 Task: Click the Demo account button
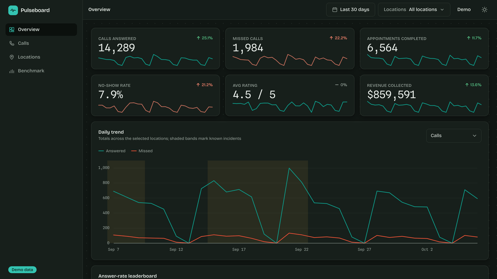pos(464,10)
